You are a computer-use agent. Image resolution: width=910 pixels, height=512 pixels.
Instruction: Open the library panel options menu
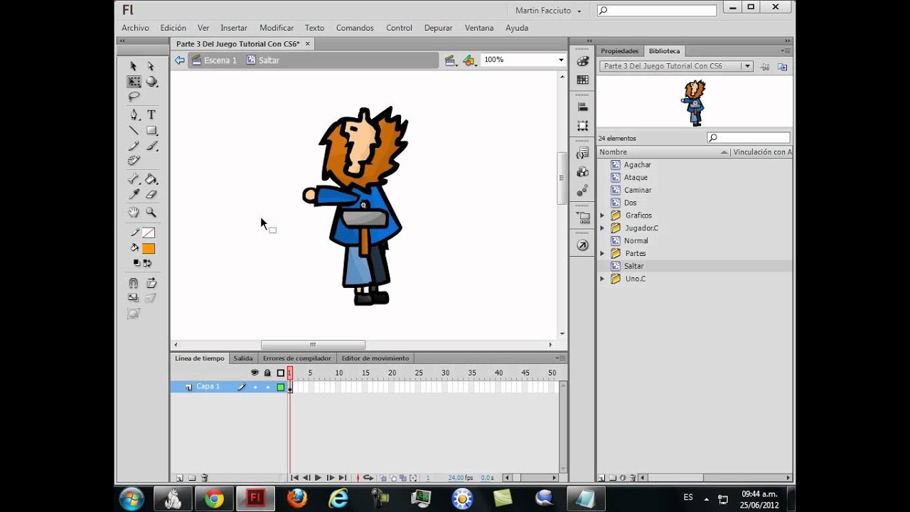[x=786, y=51]
